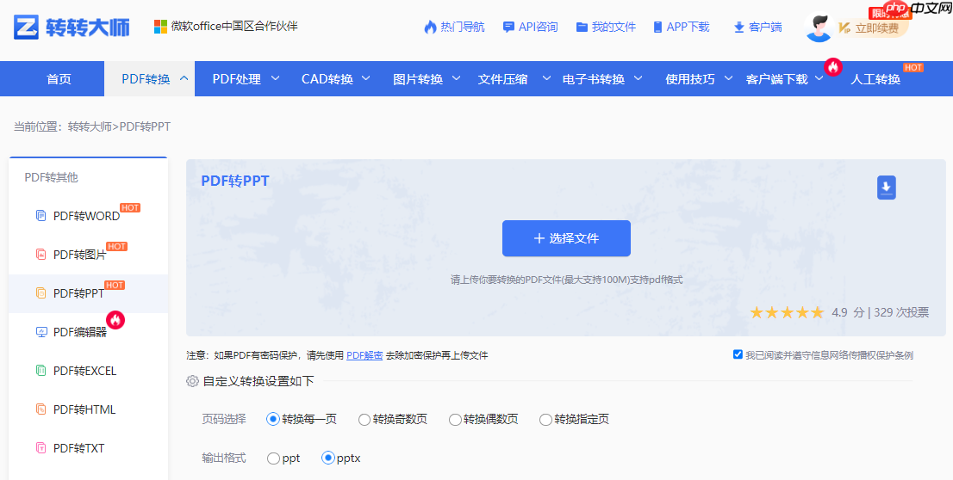Expand the PDF处理 dropdown arrow
Image resolution: width=953 pixels, height=480 pixels.
(x=275, y=77)
